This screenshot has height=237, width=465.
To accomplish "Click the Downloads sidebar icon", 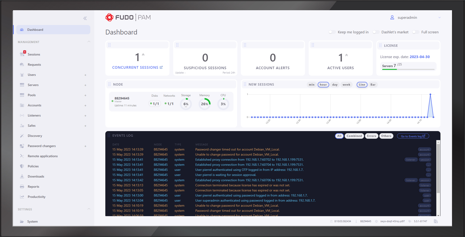I will [x=22, y=176].
